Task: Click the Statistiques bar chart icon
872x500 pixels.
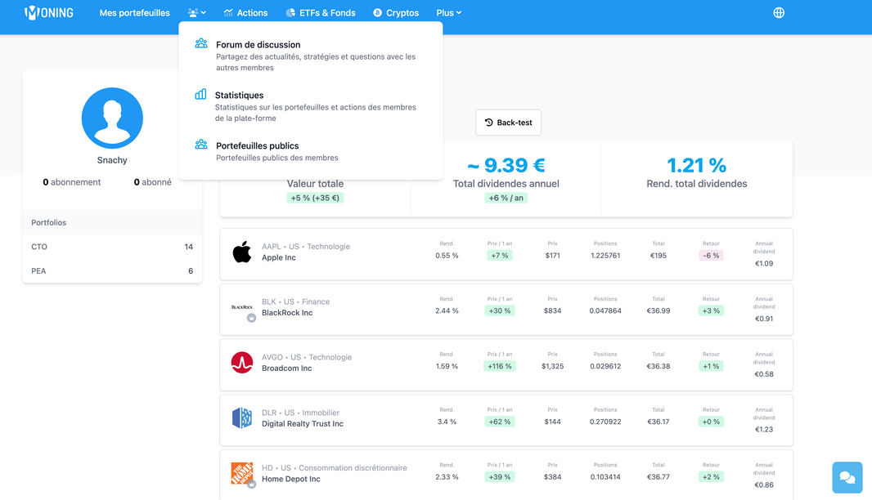Action: pyautogui.click(x=200, y=94)
